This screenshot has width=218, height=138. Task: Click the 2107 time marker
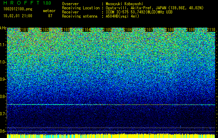[149, 30]
